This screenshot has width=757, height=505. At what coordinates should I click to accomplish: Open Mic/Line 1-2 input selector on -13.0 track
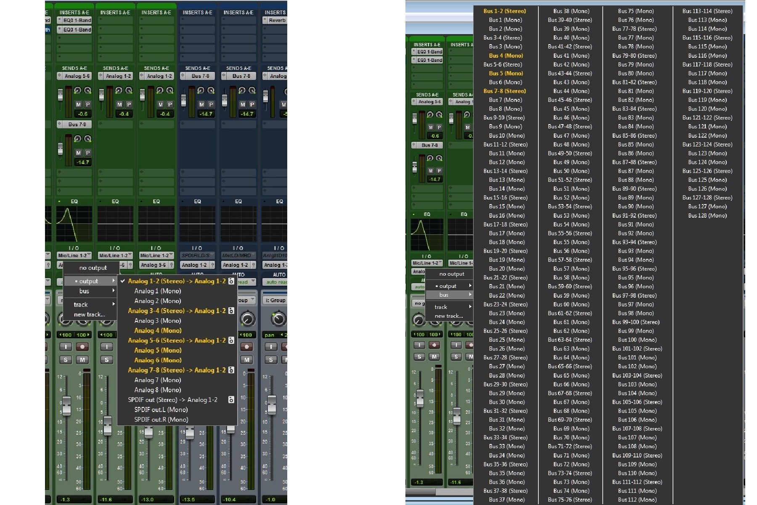click(156, 255)
